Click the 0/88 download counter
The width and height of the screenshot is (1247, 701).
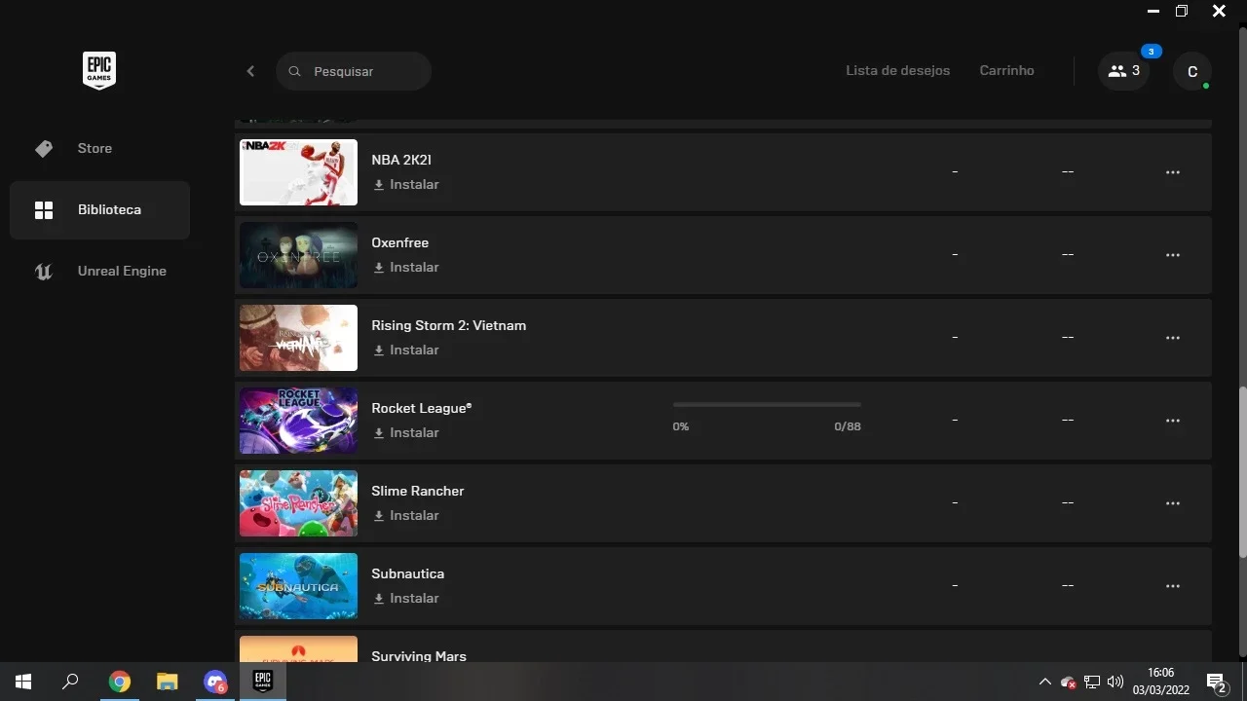(848, 427)
